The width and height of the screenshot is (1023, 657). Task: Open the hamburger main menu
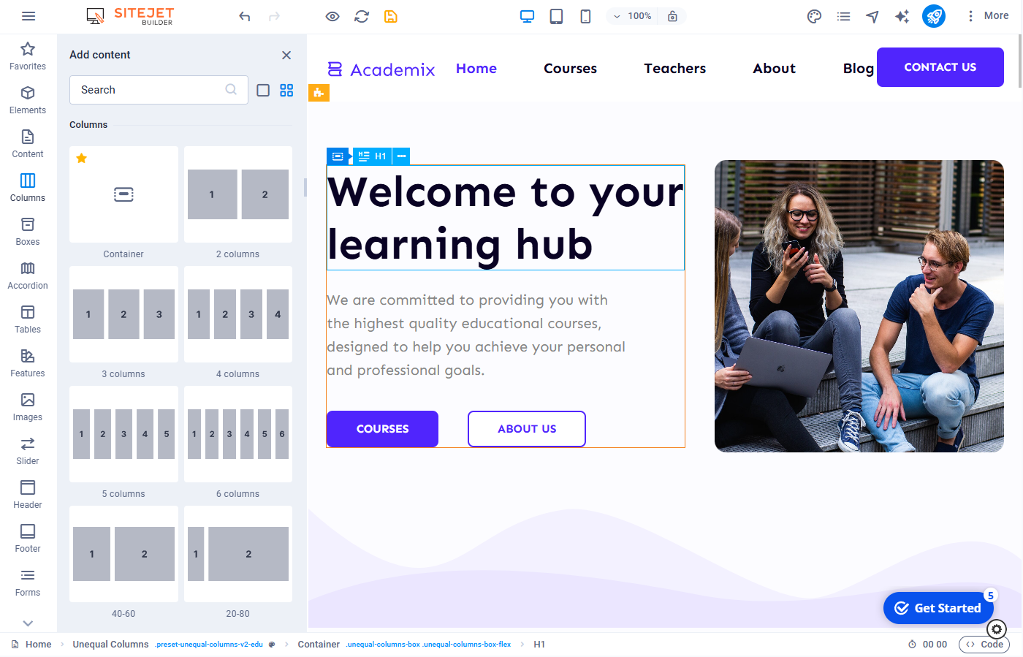point(28,16)
